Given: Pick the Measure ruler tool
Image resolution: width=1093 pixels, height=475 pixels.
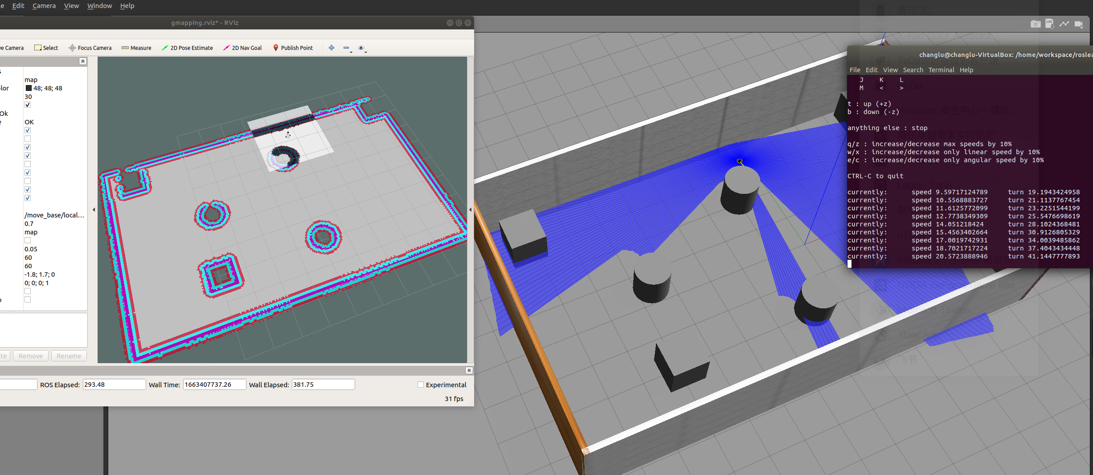Looking at the screenshot, I should pos(136,48).
